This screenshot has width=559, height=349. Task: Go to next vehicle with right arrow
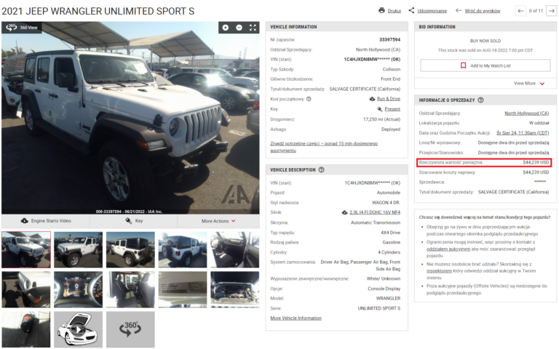552,11
